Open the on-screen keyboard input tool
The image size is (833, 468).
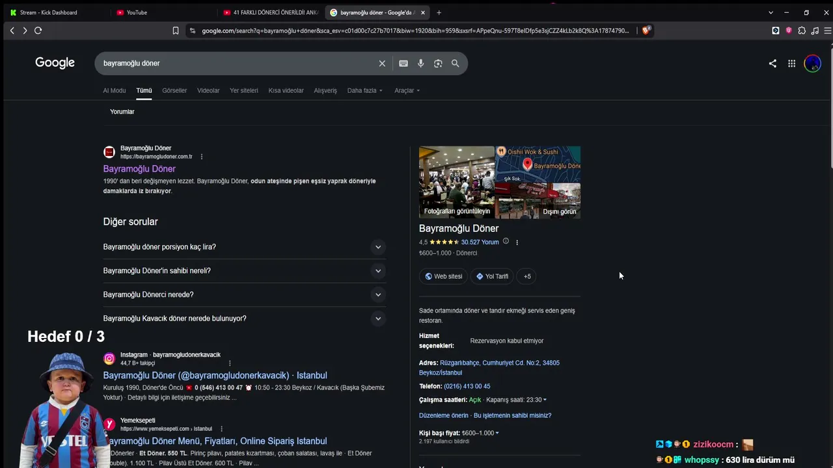(403, 63)
